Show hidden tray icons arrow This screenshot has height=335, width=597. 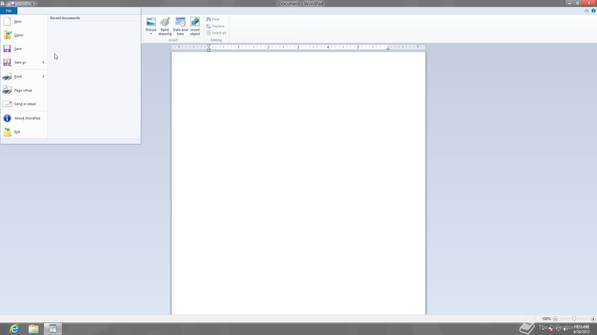(x=543, y=329)
